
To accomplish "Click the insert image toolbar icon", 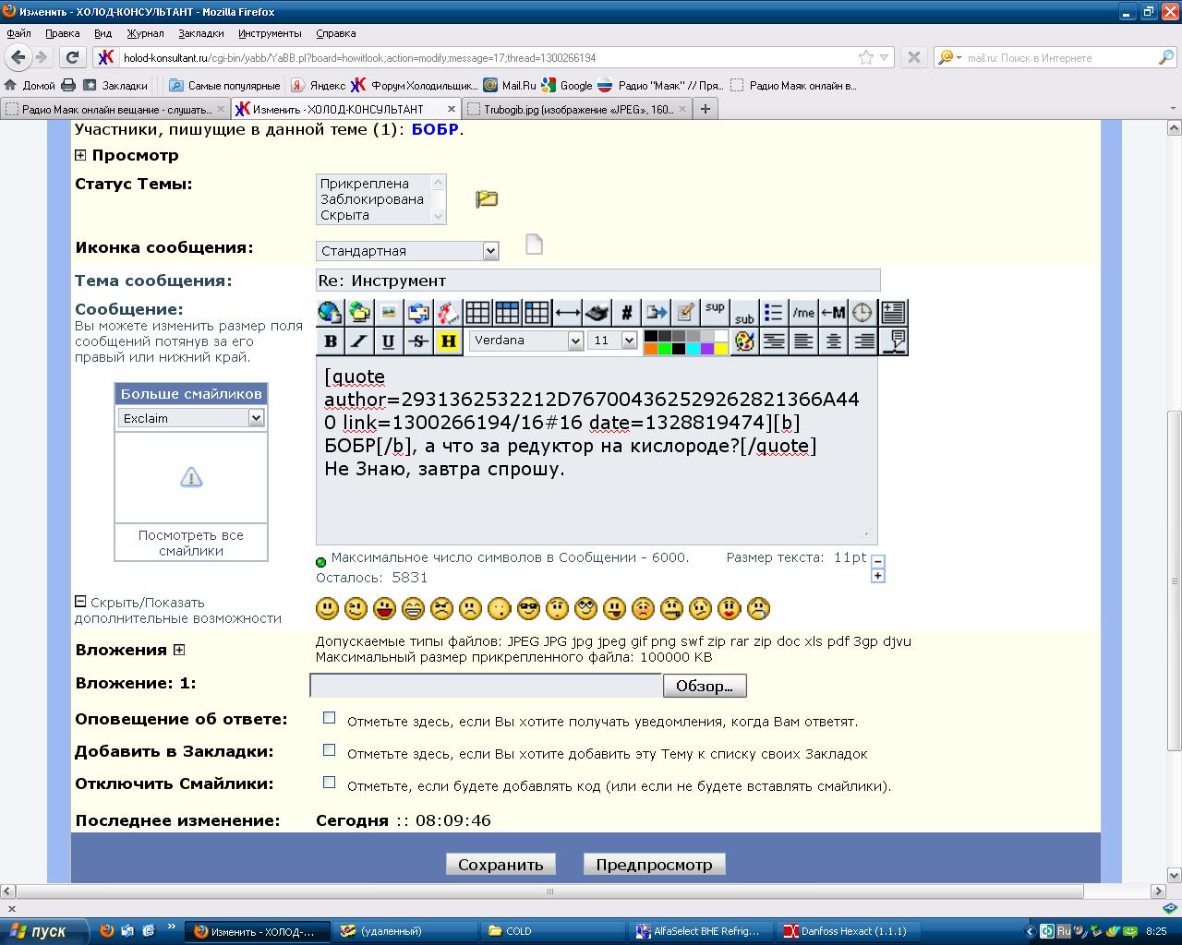I will click(x=389, y=313).
